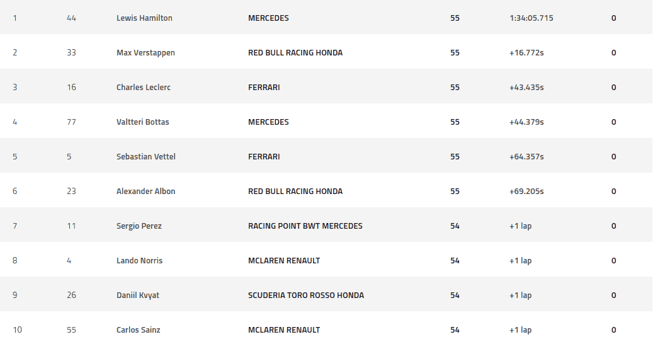Select the Sebastian Vettel row

(326, 157)
